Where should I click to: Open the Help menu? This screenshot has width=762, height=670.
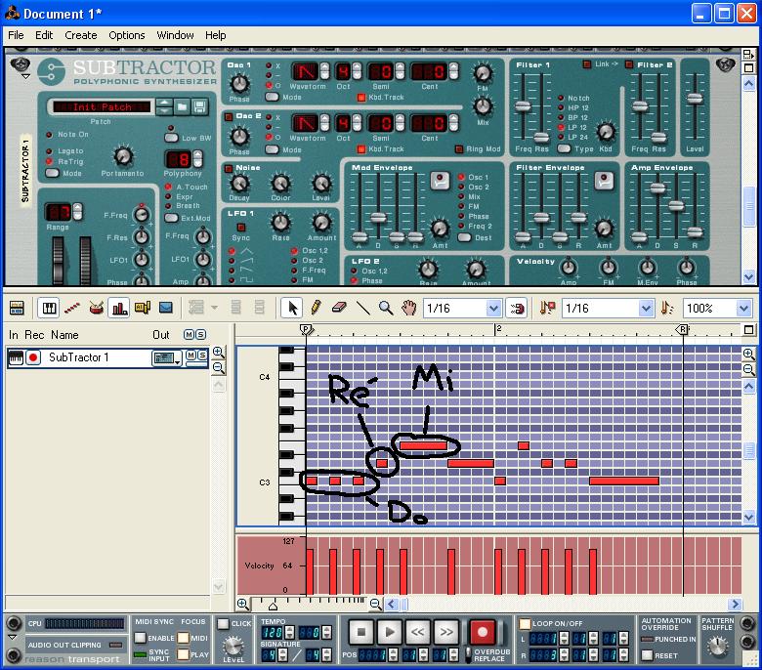pyautogui.click(x=215, y=35)
